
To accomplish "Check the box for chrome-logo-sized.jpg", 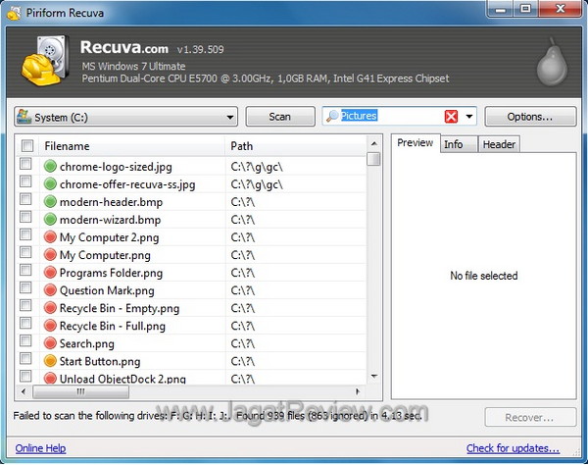I will (25, 164).
